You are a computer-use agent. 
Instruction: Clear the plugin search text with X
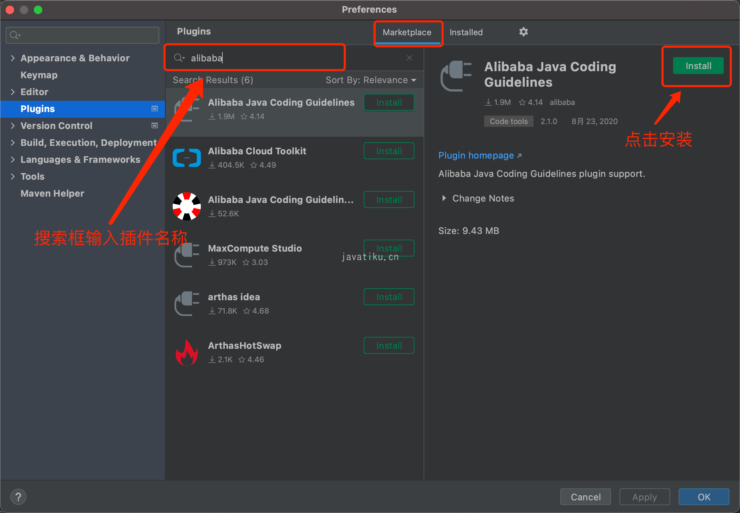coord(409,58)
